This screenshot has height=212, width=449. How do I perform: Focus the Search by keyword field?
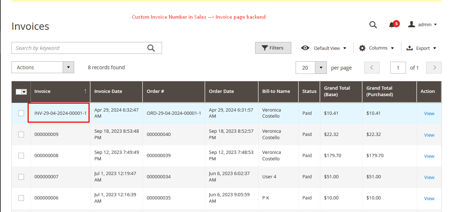[79, 48]
